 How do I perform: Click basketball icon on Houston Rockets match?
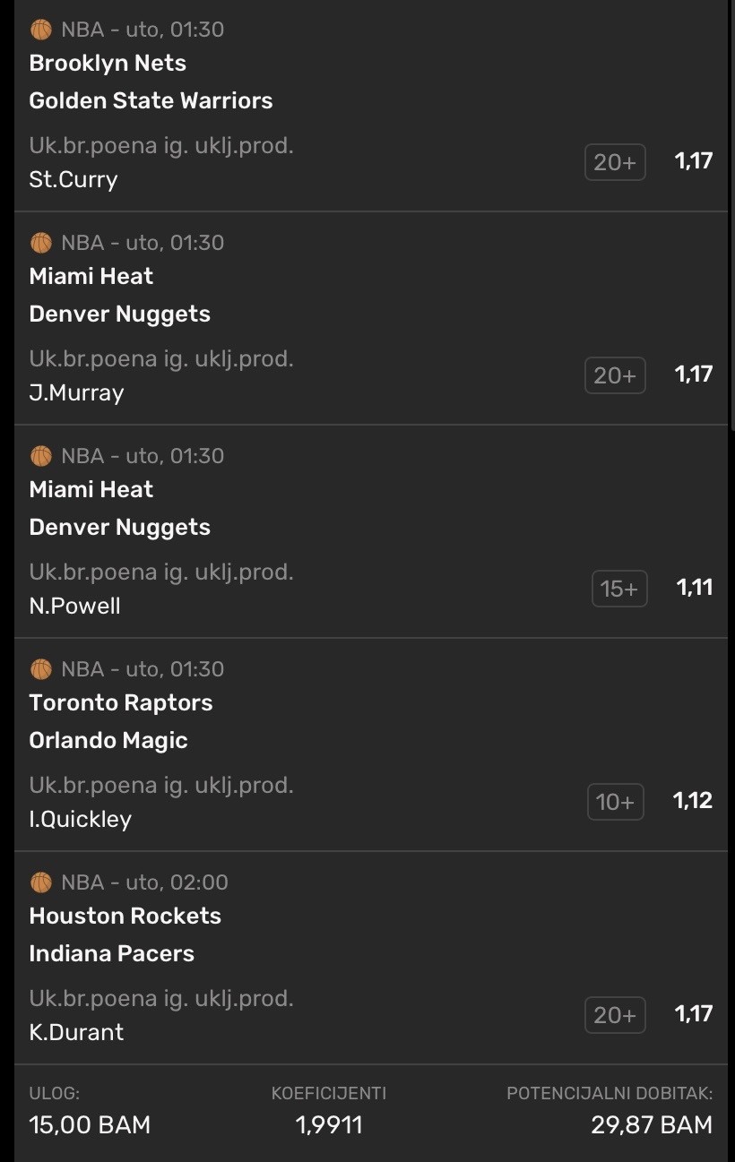[41, 882]
